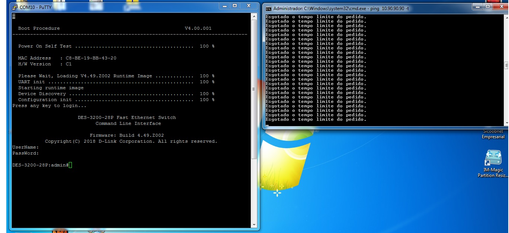Screen dimensions: 509x233
Task: Click 'Firmware: Build 4.49.Z002' text
Action: click(x=127, y=135)
